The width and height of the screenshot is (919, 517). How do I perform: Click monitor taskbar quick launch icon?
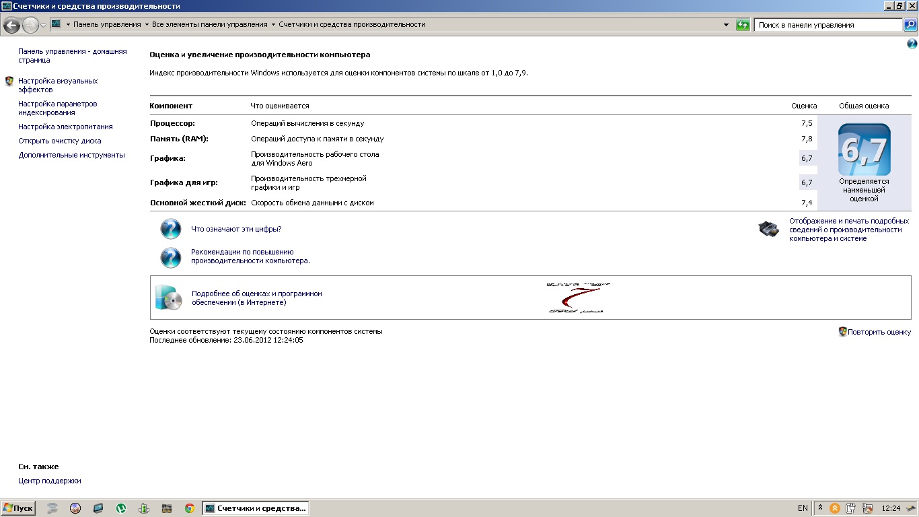click(x=98, y=508)
